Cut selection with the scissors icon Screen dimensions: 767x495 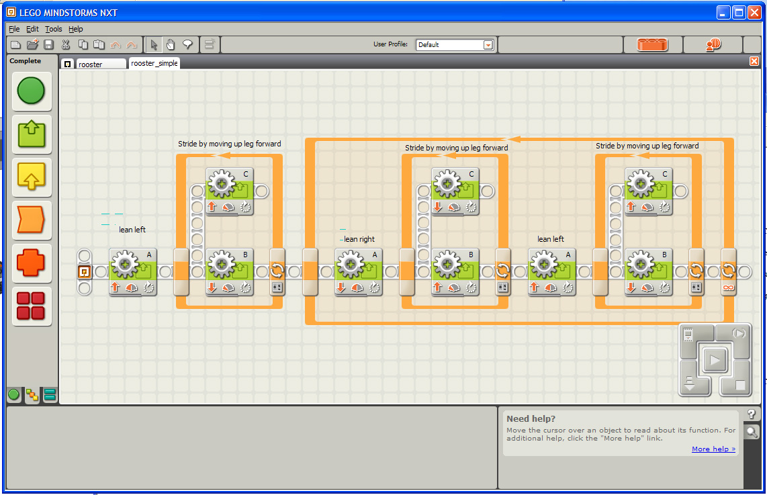[66, 44]
